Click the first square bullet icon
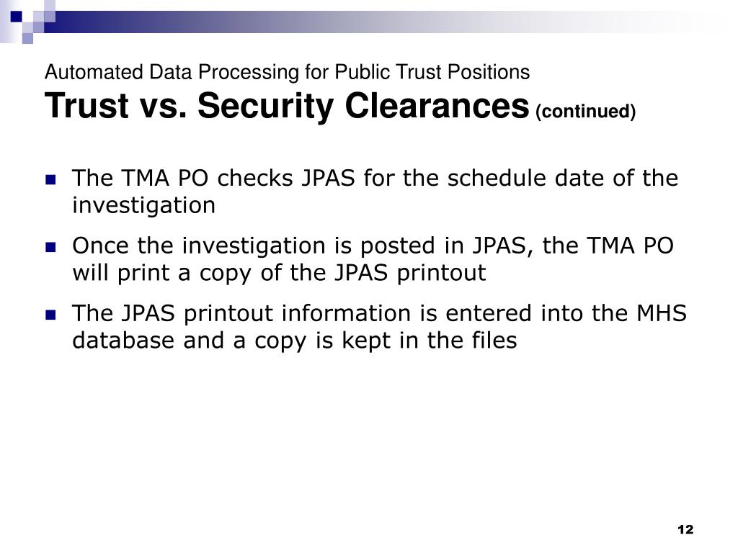This screenshot has height=553, width=738. click(50, 179)
